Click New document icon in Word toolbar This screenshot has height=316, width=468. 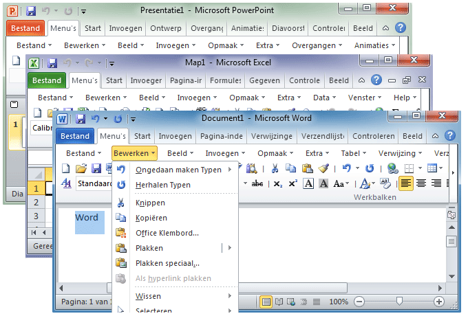tap(65, 168)
